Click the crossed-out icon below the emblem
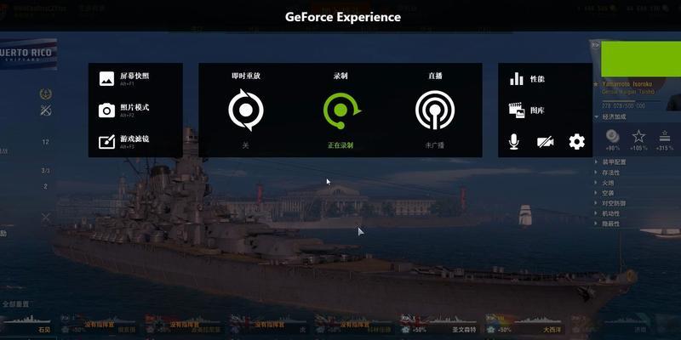Image resolution: width=681 pixels, height=340 pixels. point(46,110)
